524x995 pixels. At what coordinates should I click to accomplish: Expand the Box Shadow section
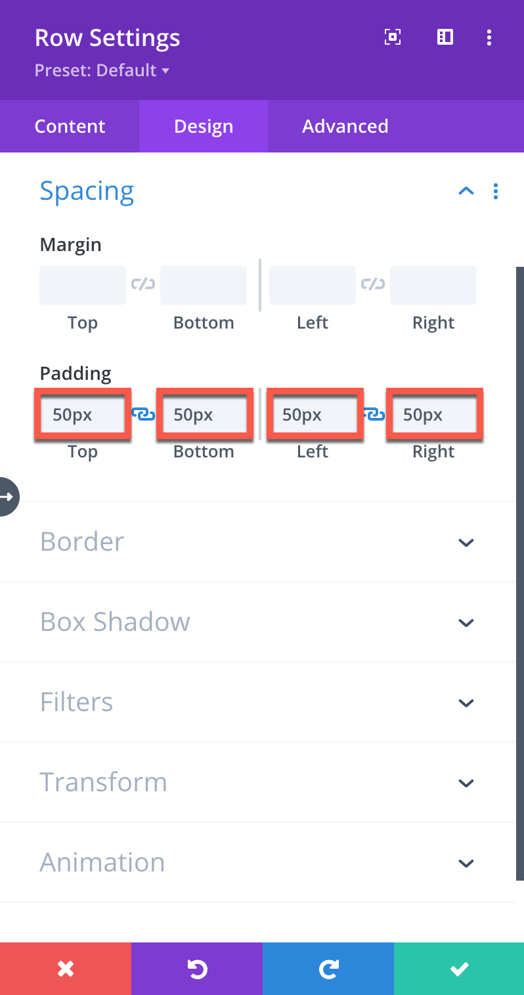(257, 622)
